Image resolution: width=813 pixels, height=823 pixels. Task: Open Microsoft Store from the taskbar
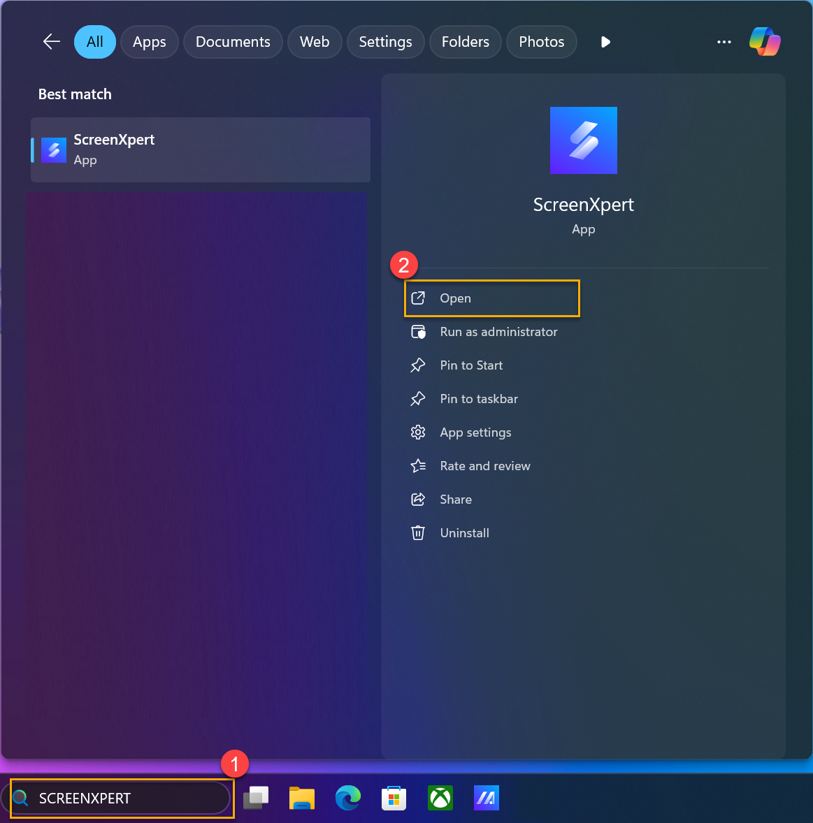click(x=394, y=799)
